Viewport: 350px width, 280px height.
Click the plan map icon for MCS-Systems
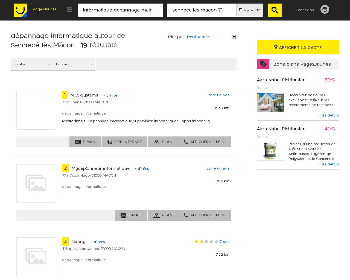pos(156,142)
